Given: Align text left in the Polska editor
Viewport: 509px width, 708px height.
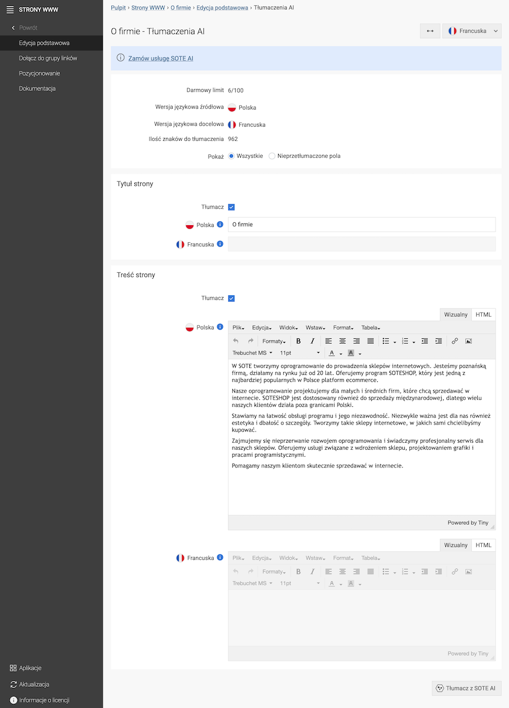Looking at the screenshot, I should click(x=329, y=341).
